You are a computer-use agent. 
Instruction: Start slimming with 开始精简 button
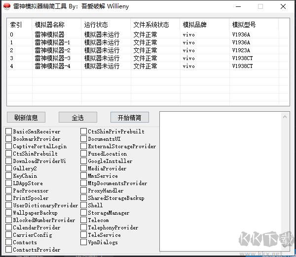tap(129, 117)
